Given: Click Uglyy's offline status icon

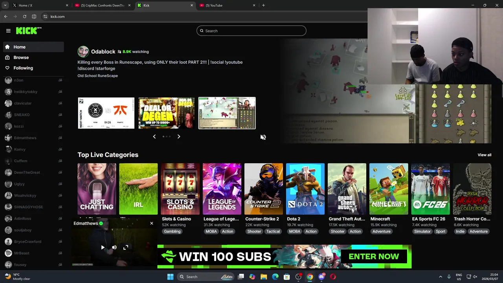Looking at the screenshot, I should point(60,184).
